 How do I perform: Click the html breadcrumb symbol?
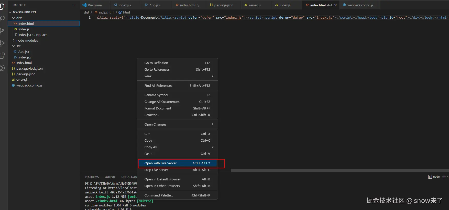pyautogui.click(x=124, y=12)
